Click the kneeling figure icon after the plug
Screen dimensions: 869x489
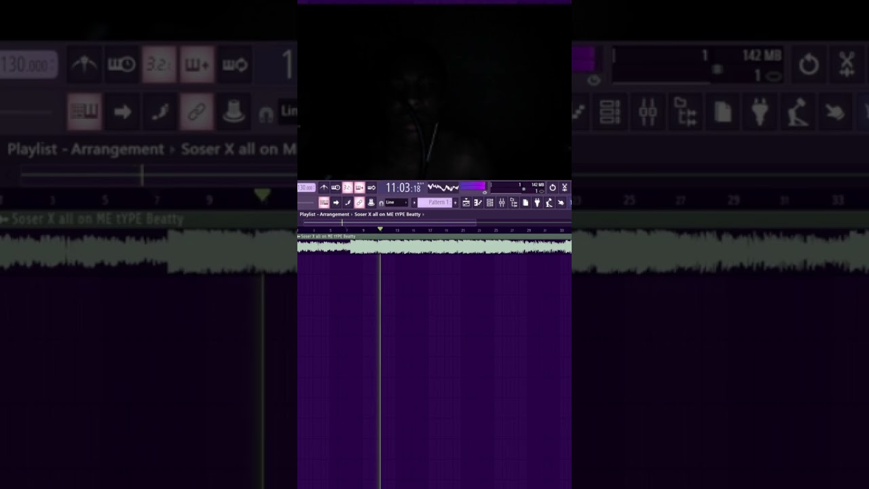[x=549, y=202]
